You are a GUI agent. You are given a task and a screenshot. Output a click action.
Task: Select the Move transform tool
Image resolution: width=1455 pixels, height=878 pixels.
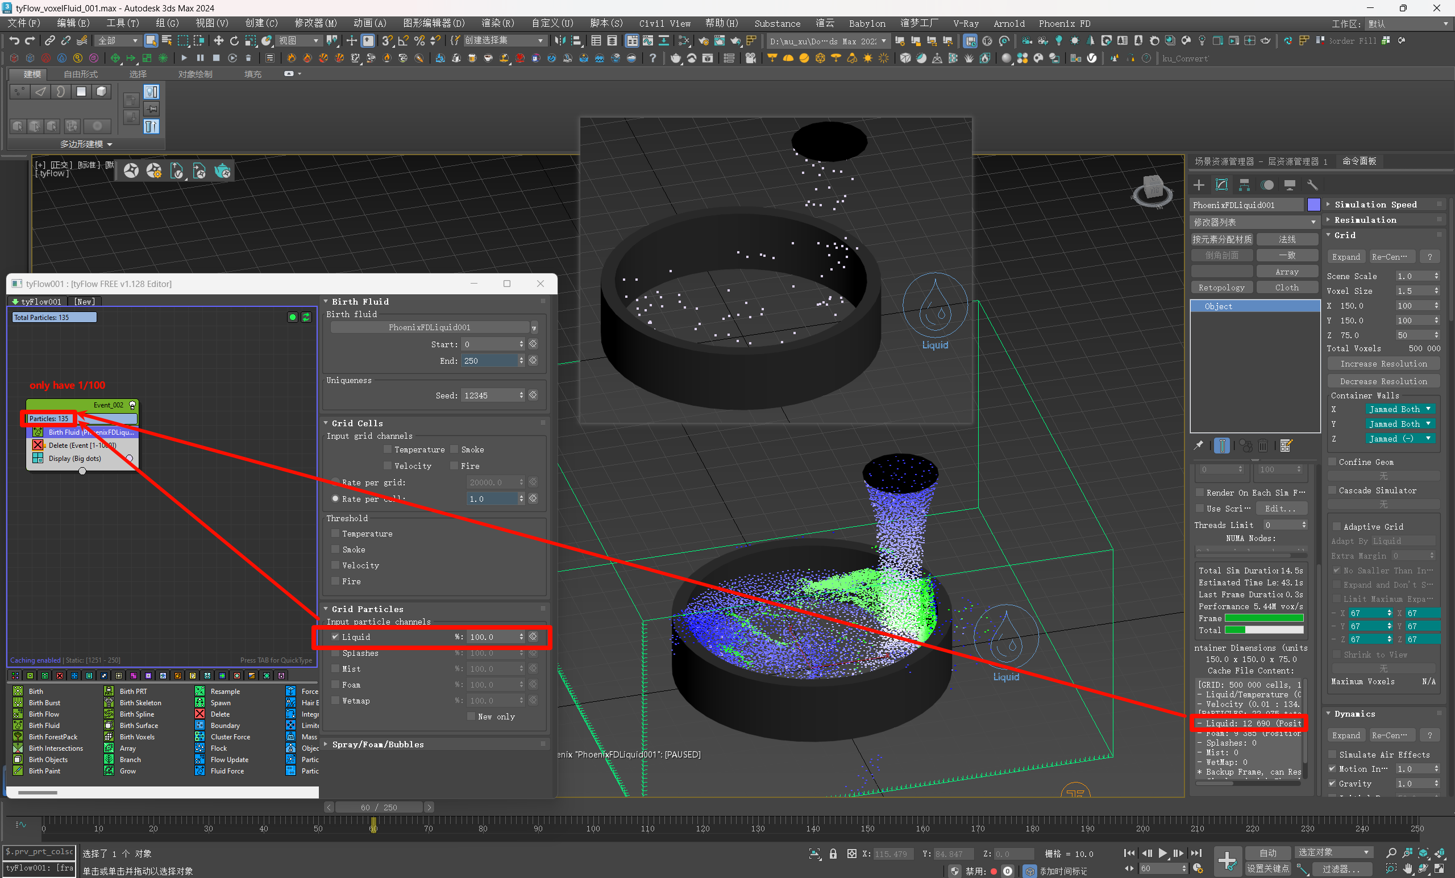pos(218,41)
